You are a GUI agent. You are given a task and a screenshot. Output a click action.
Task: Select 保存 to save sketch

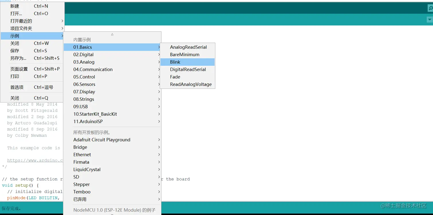tap(32, 51)
